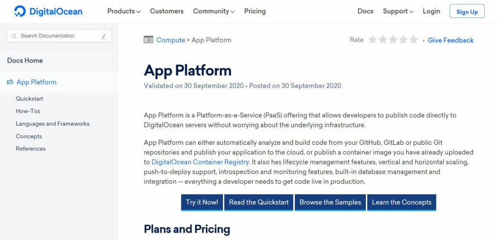Click the 'Rate' label beside the stars
Screen dimensions: 497x240
(x=356, y=40)
